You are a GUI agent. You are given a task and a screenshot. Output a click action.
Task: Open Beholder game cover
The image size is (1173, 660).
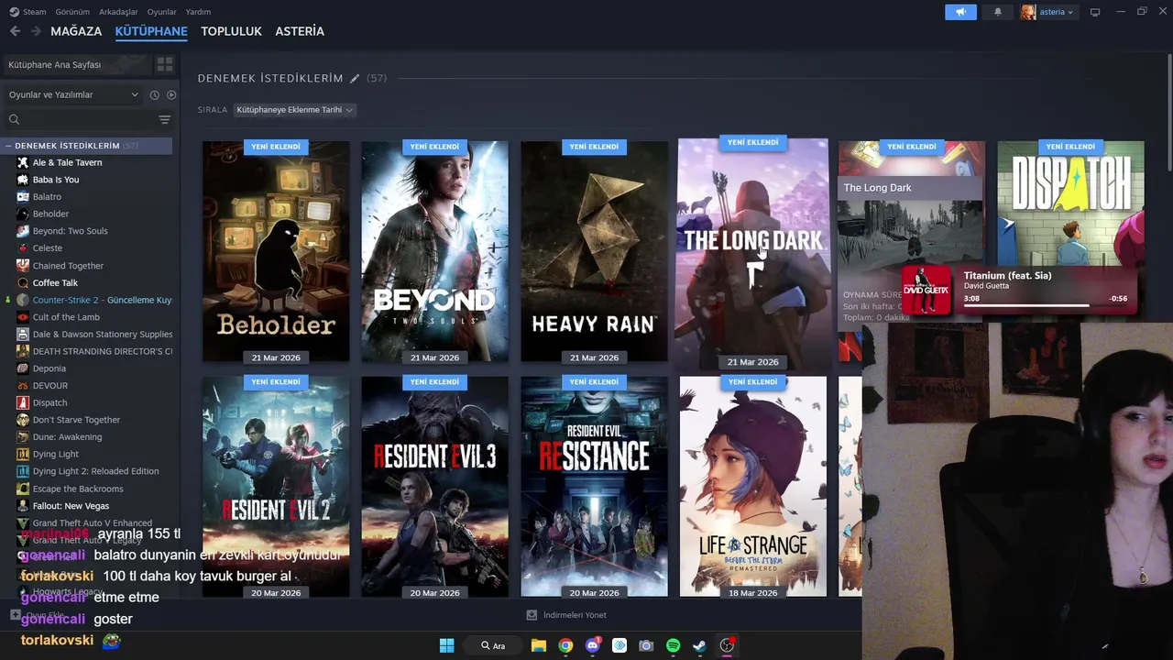point(276,251)
